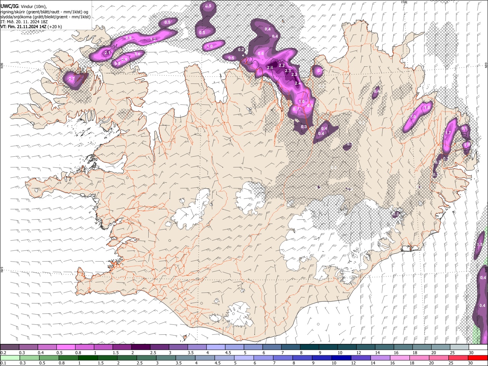Click the 15W longitude label
This screenshot has height=366, width=488.
tap(404, 2)
